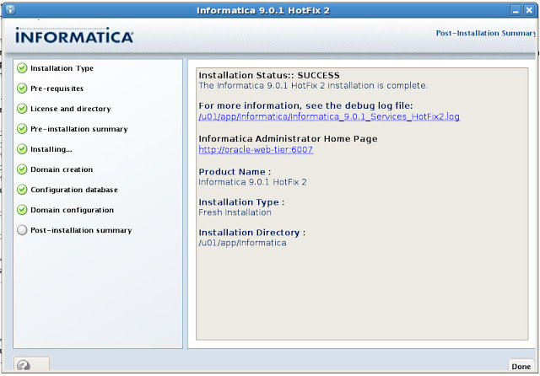Select the 'Domain creation' step label
Screen dimensions: 540x376
(x=62, y=169)
